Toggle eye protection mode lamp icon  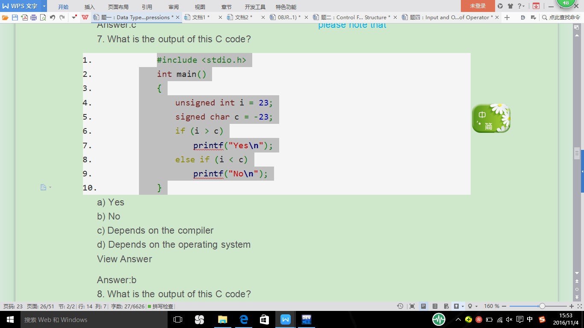(x=456, y=306)
